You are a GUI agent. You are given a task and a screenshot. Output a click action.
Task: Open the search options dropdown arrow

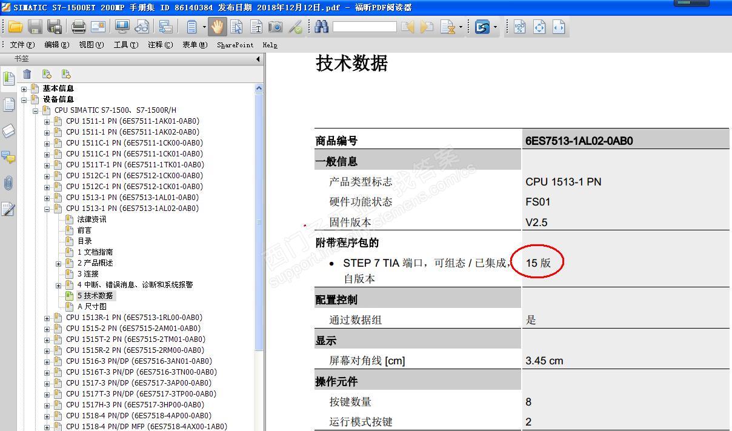[461, 27]
